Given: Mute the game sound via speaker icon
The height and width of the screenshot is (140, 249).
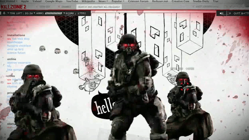Looking at the screenshot, I should point(221,13).
